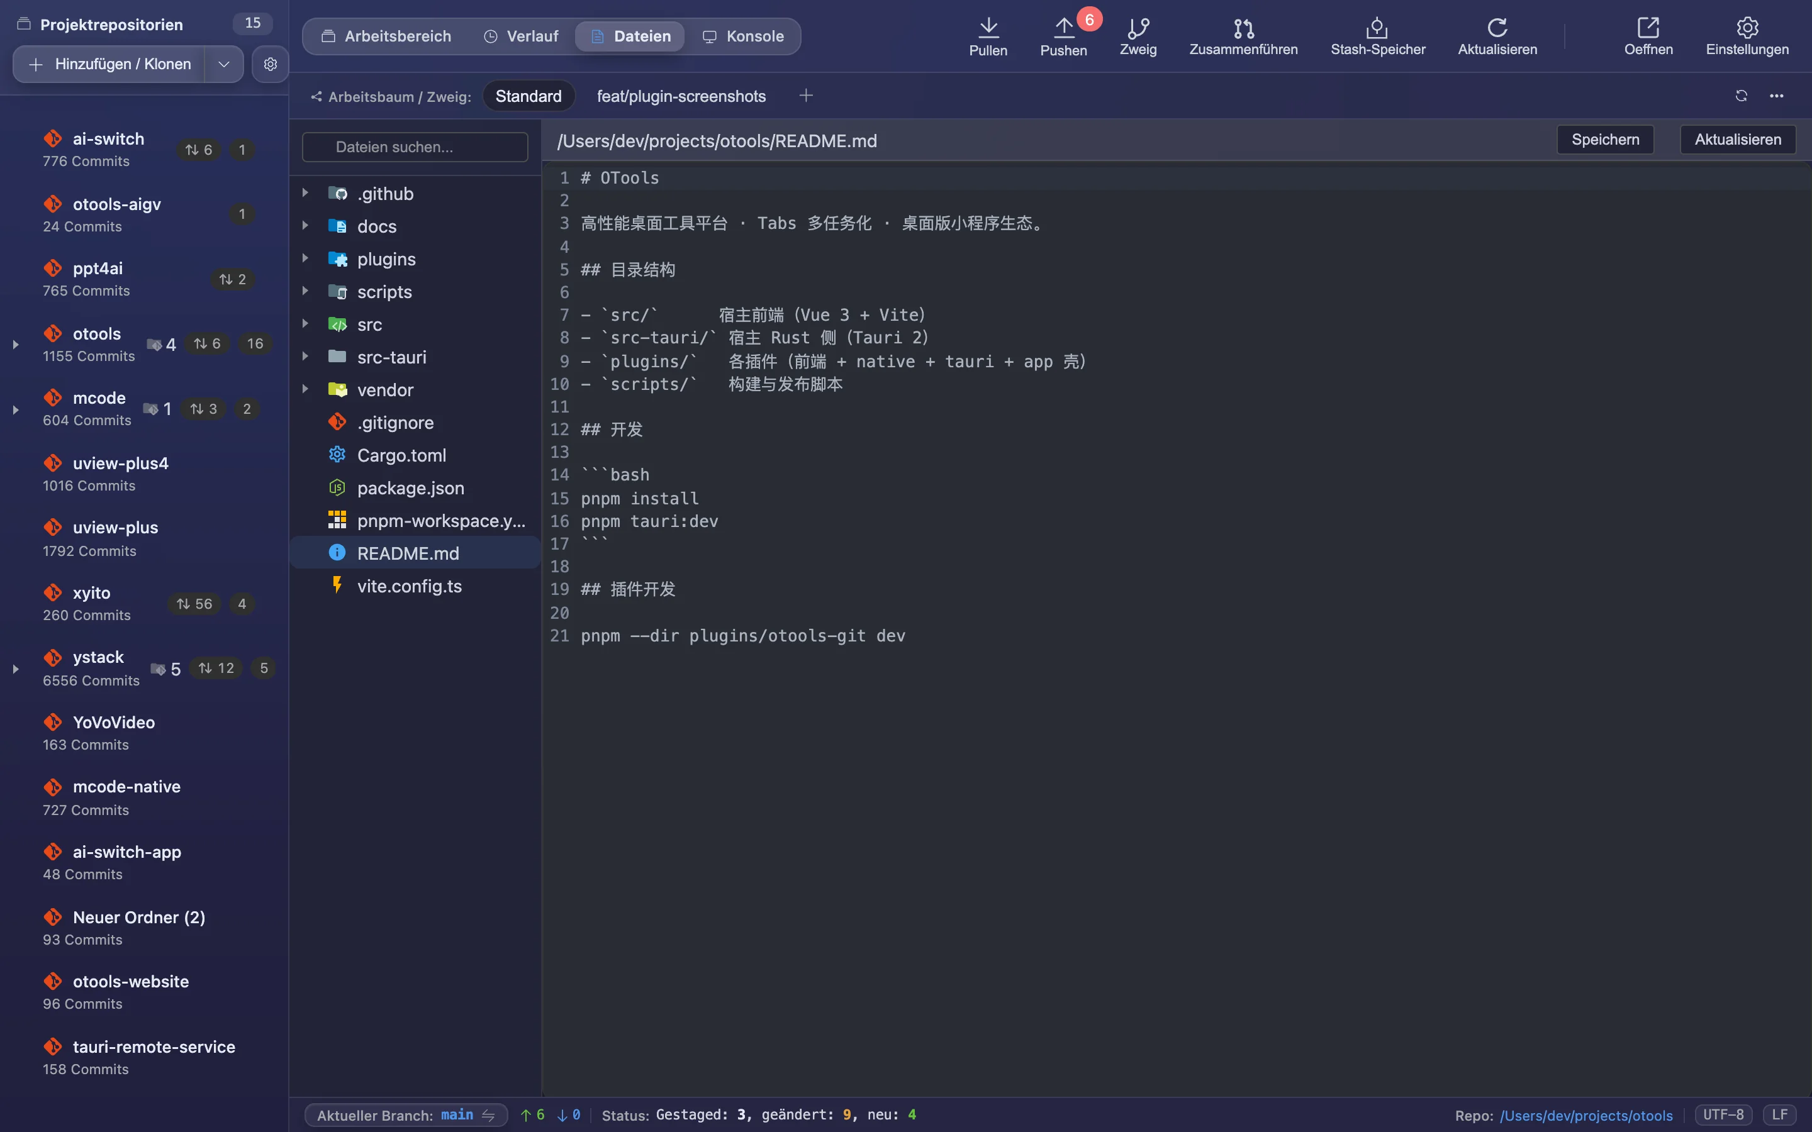Expand the ystack repository entry

point(15,669)
